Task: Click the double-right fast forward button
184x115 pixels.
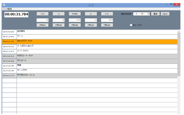Action: coord(107,14)
